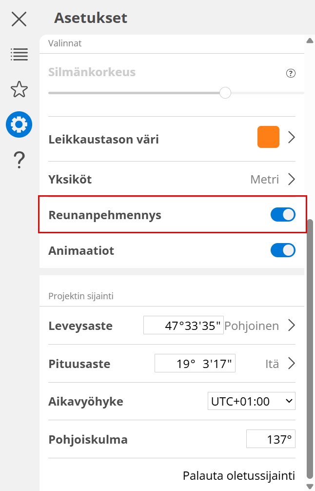Close the Asetukset panel with X icon

click(19, 19)
